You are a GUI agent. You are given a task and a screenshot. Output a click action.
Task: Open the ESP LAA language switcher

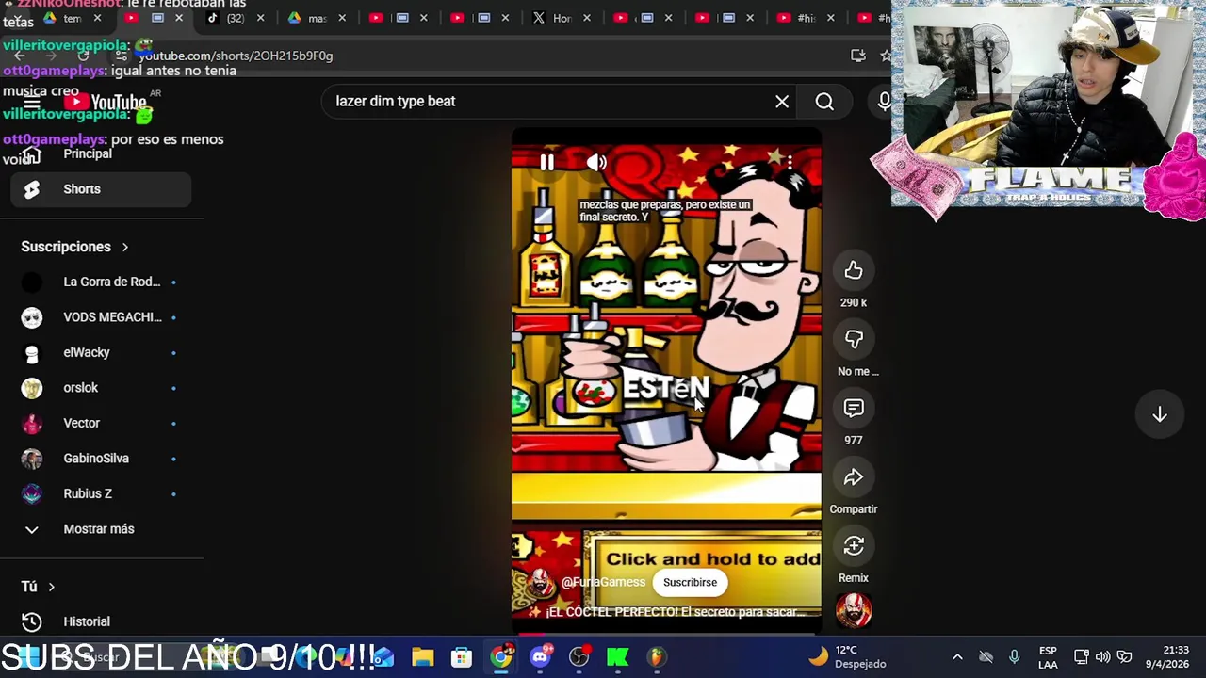coord(1048,657)
